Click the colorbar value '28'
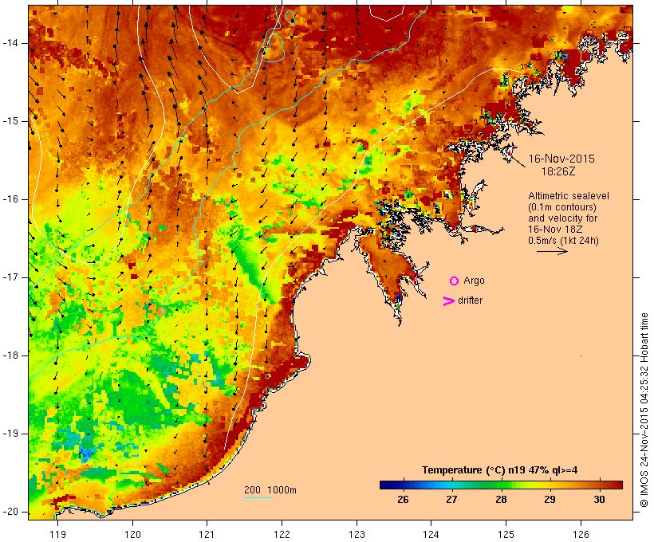The image size is (654, 542). point(501,499)
